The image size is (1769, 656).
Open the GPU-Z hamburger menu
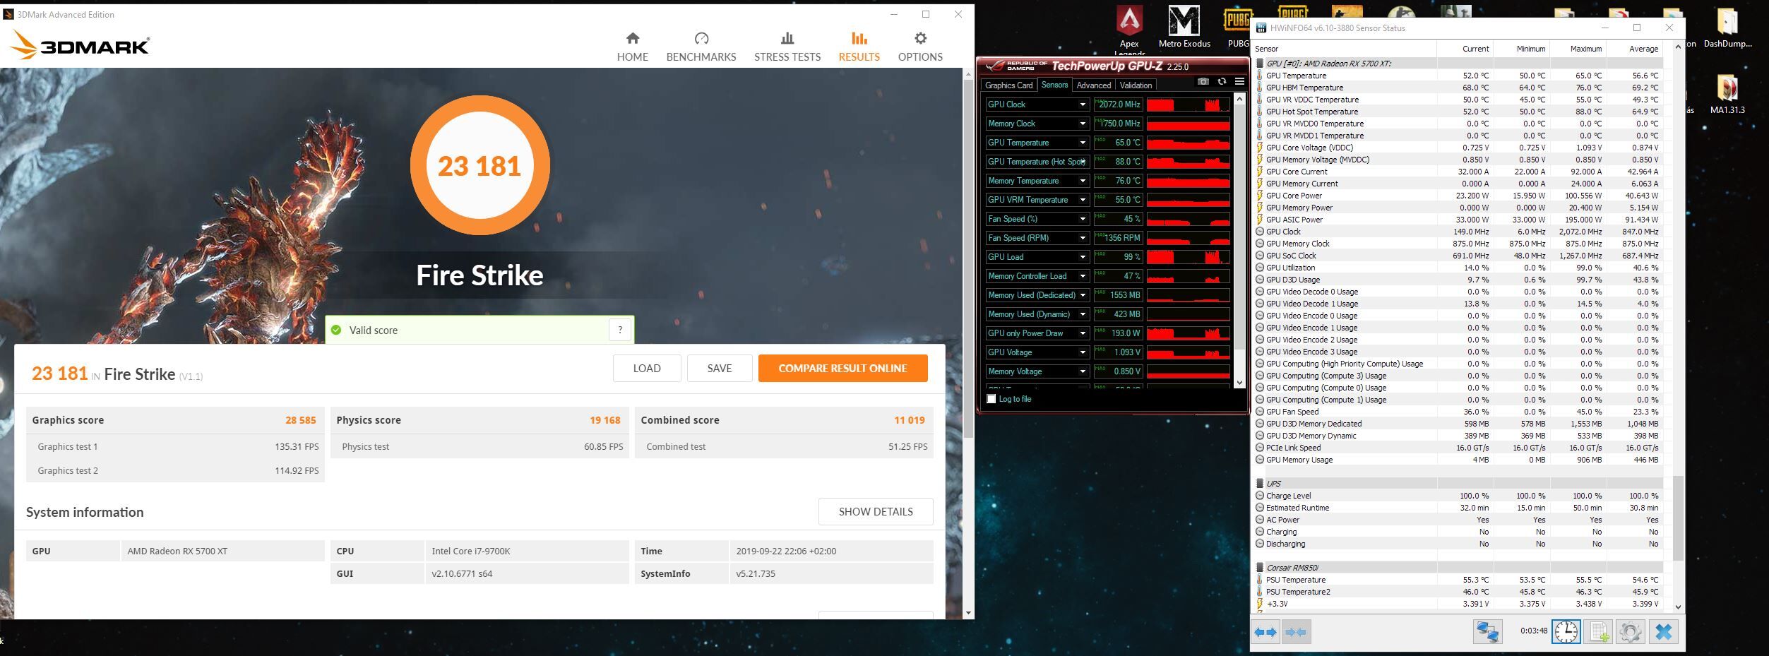(1239, 82)
